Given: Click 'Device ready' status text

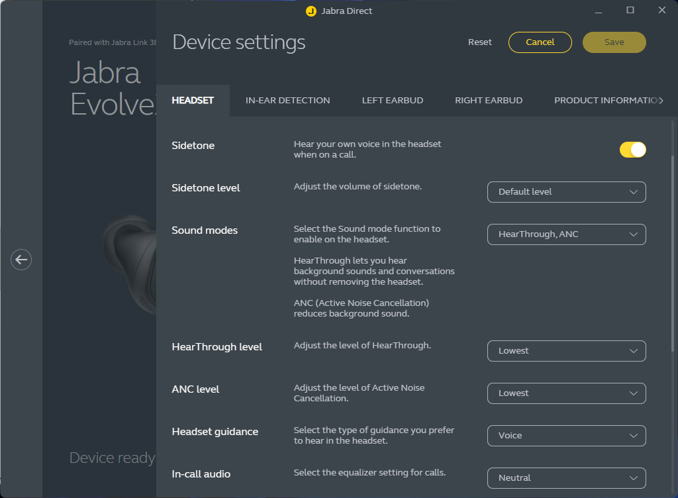Looking at the screenshot, I should [112, 458].
